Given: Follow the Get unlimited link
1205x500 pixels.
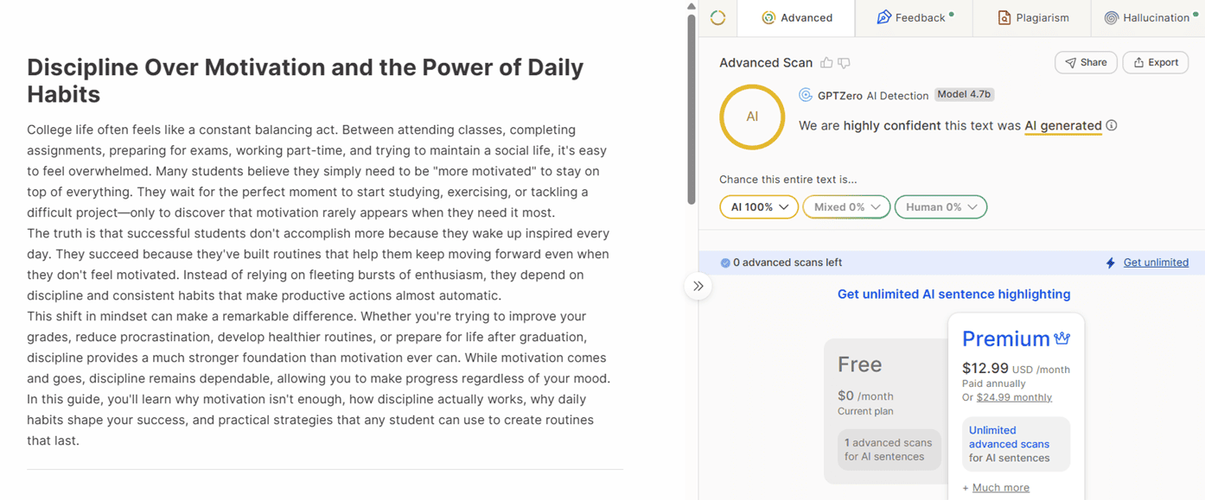Looking at the screenshot, I should point(1156,263).
